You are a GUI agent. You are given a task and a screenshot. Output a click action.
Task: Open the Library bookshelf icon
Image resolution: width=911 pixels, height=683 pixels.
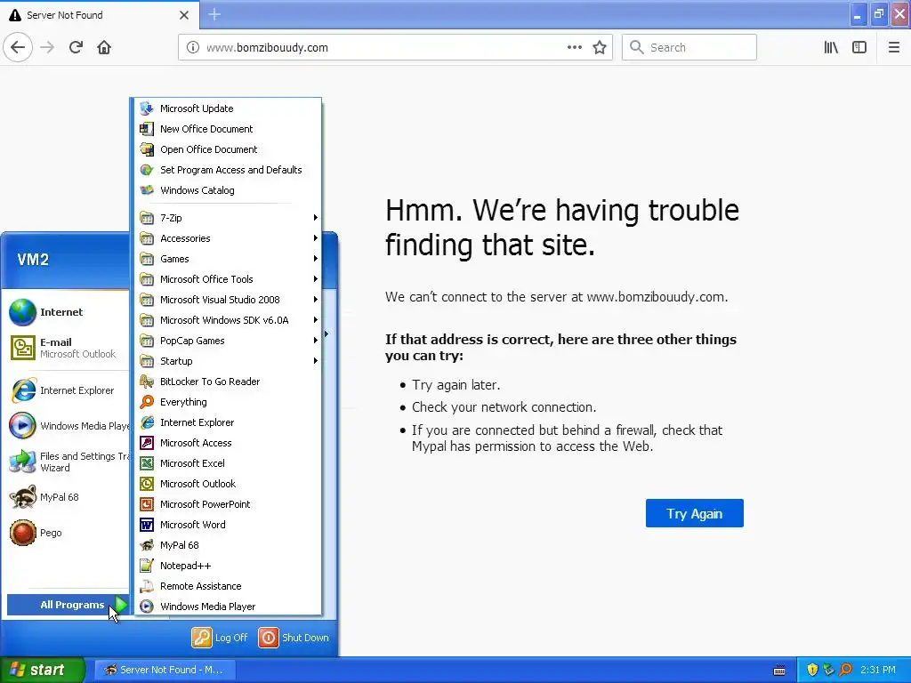point(831,47)
